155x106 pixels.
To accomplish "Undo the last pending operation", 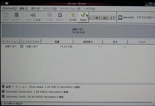I will 73,17.
